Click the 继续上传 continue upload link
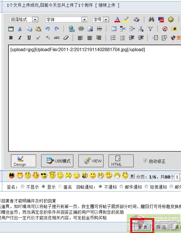 pos(107,5)
